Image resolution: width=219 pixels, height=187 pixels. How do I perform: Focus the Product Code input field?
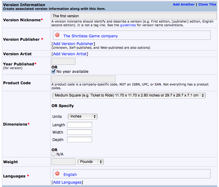(83, 79)
